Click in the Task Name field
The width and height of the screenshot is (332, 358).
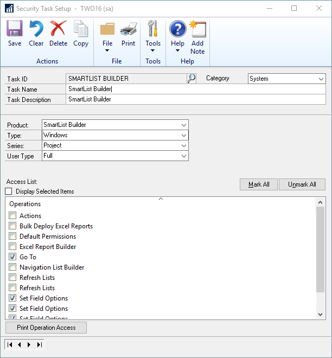tap(196, 89)
